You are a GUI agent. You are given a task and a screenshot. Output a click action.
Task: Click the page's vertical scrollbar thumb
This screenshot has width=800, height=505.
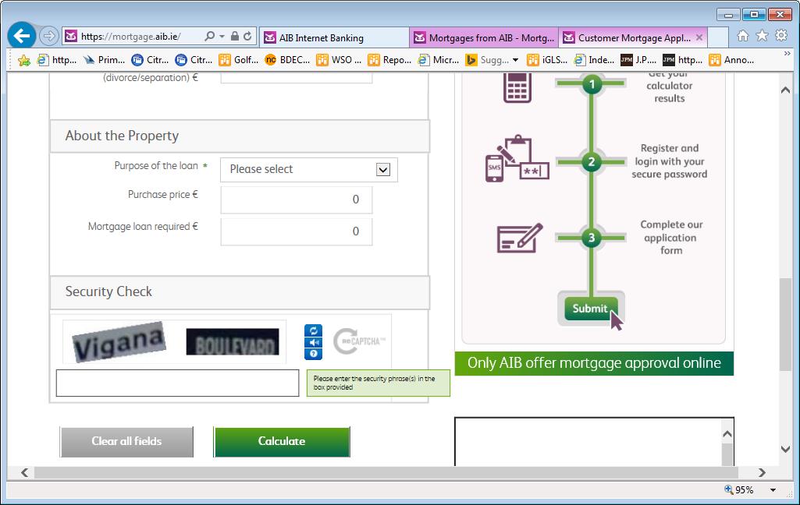tap(785, 323)
